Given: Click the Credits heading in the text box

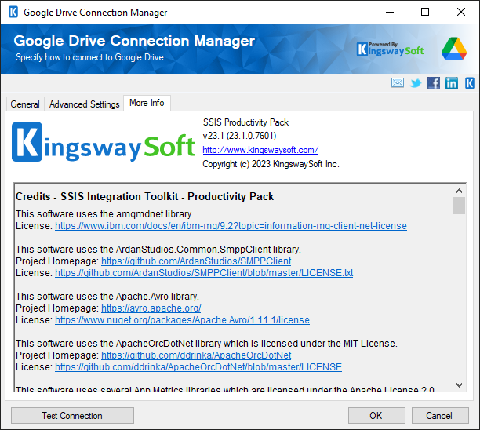Looking at the screenshot, I should (x=144, y=196).
